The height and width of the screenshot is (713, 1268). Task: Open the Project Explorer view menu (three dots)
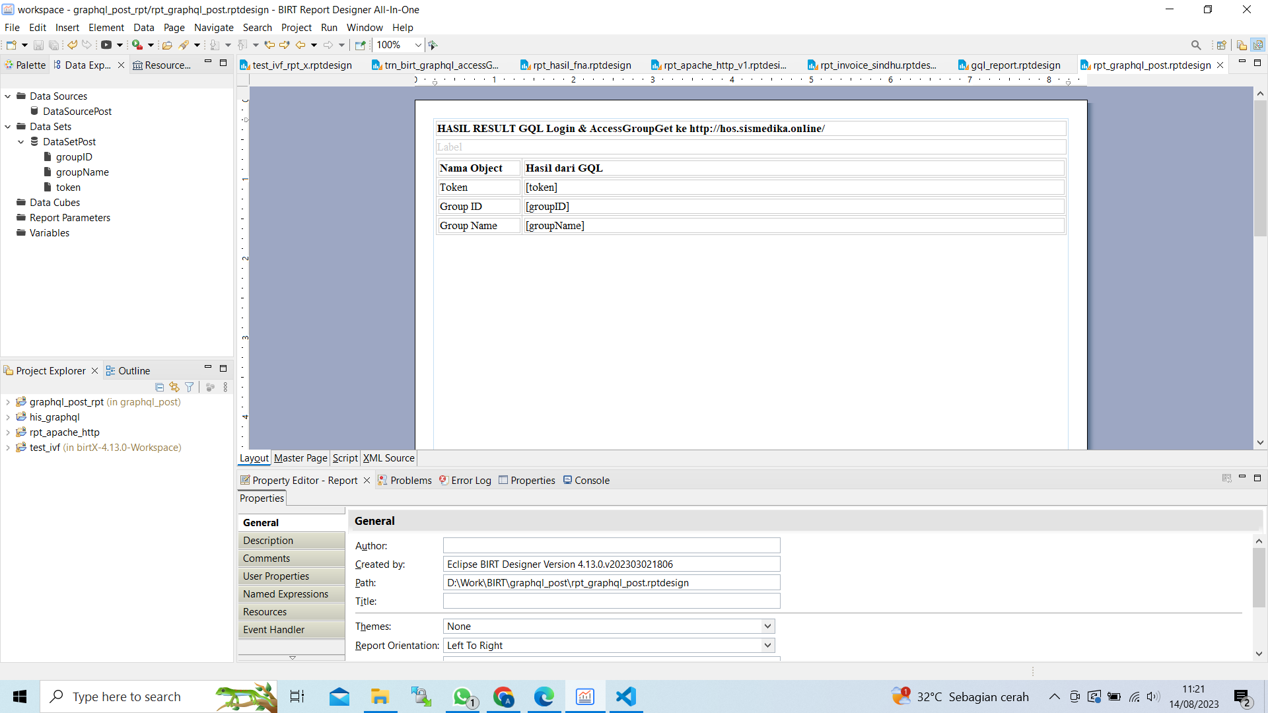point(226,388)
